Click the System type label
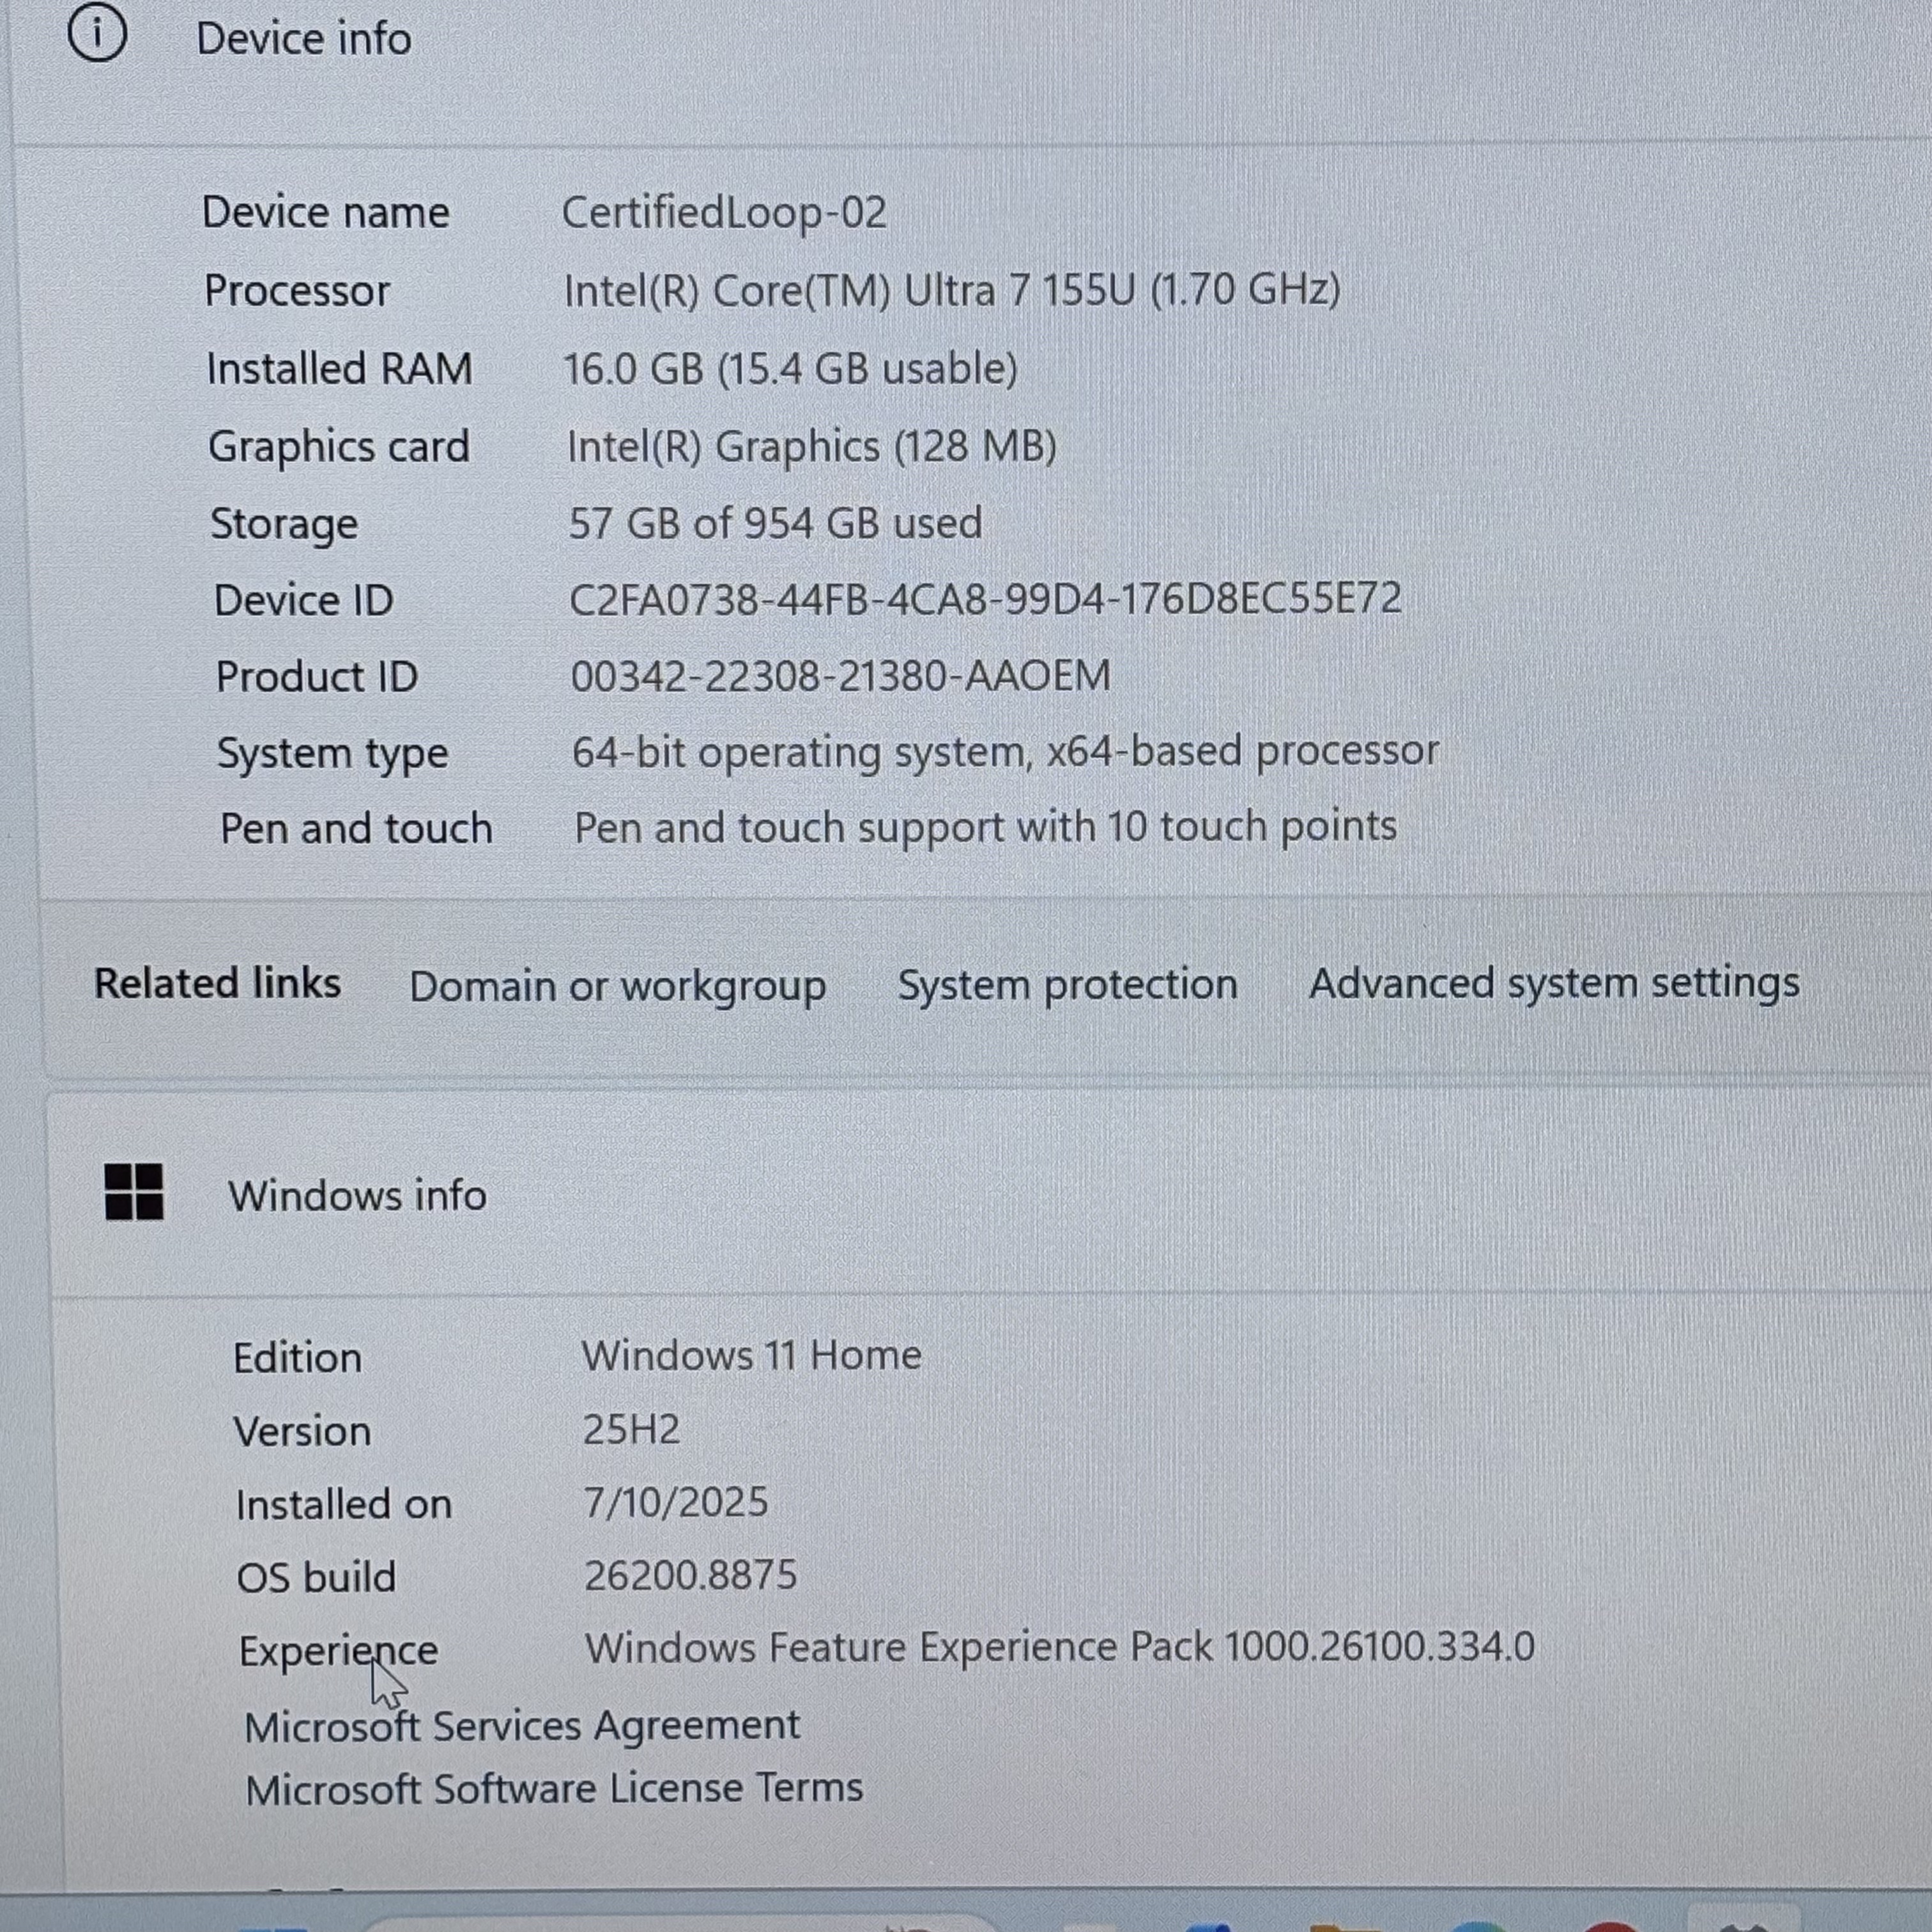 click(x=333, y=754)
